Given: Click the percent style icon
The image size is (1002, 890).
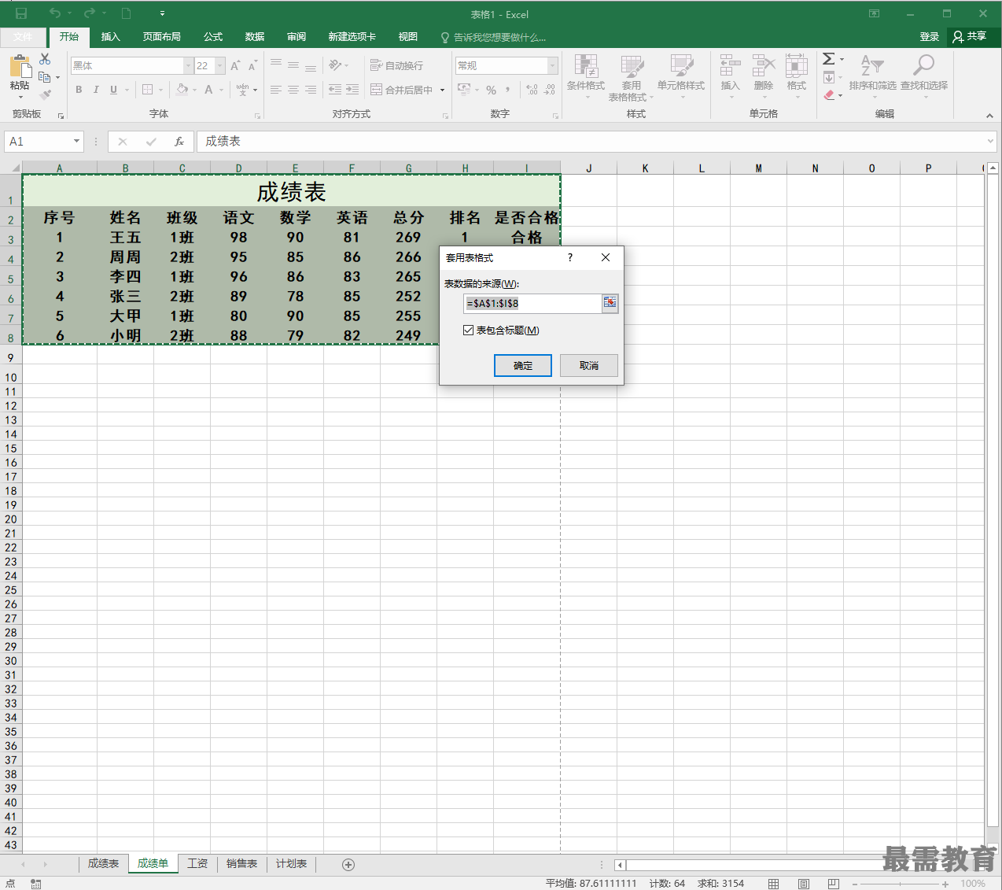Looking at the screenshot, I should [x=491, y=90].
